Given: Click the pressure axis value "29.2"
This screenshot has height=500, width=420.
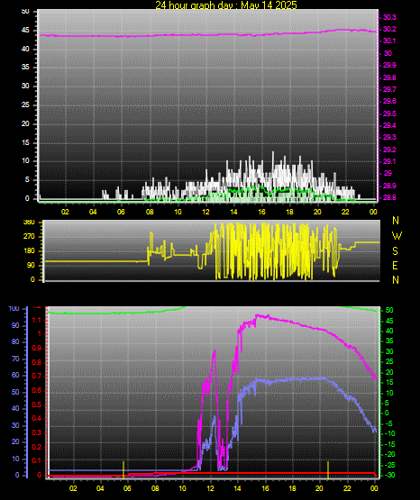Looking at the screenshot, I should (389, 150).
